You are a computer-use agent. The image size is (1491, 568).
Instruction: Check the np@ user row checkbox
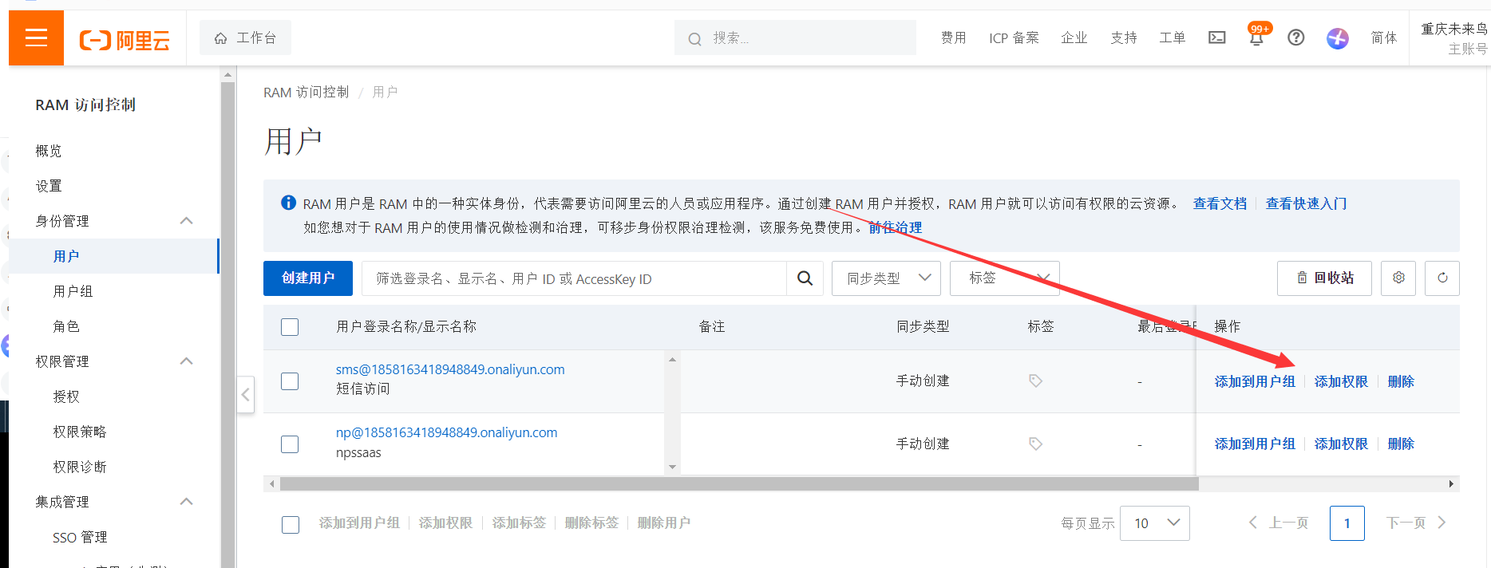(290, 444)
